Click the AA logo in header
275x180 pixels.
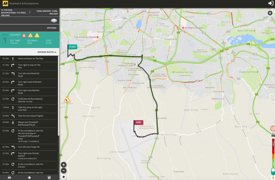5,3
